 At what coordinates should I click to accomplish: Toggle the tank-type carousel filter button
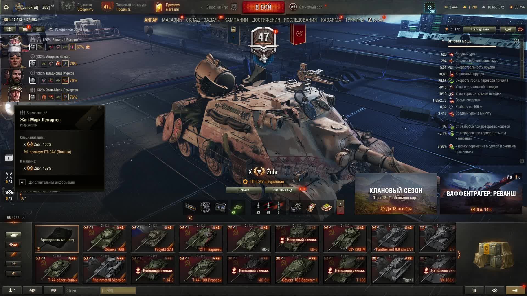[x=13, y=235]
